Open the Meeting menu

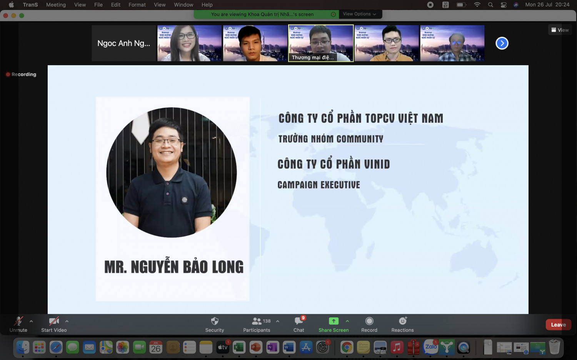pos(56,5)
